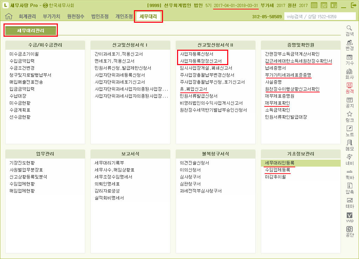359x259 pixels.
Task: Open 의견진술신청서
Action: [194, 163]
